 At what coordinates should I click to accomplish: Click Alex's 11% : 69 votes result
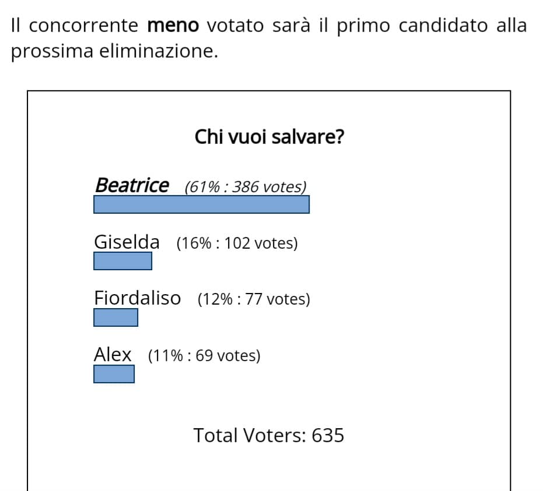[204, 355]
